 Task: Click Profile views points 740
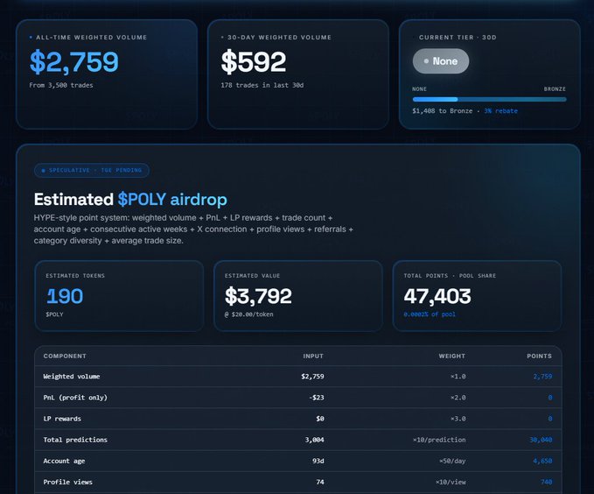[546, 483]
